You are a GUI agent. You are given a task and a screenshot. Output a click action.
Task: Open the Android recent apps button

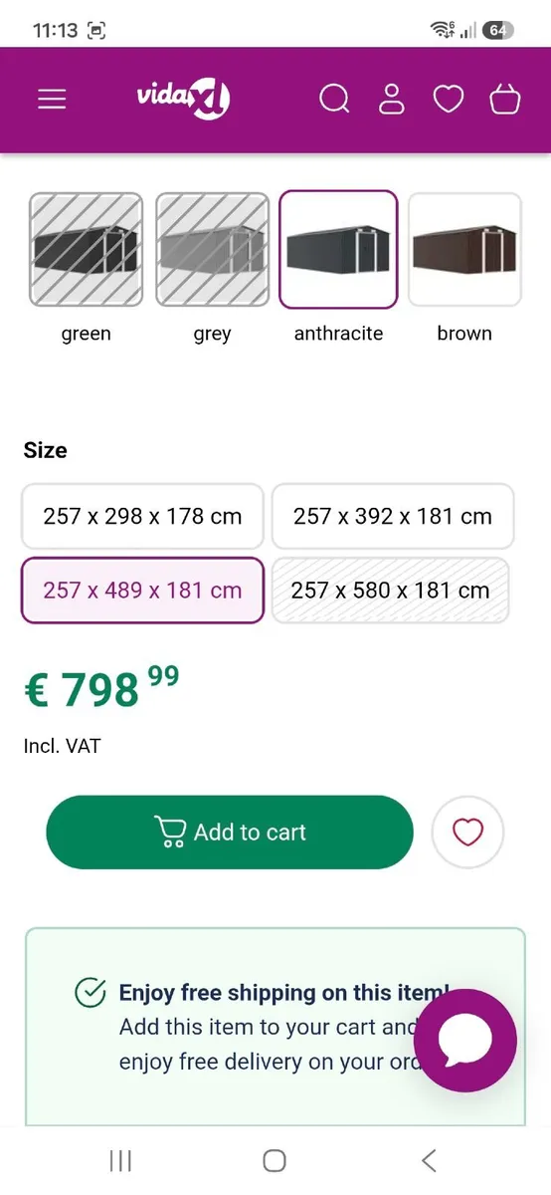(x=120, y=1160)
